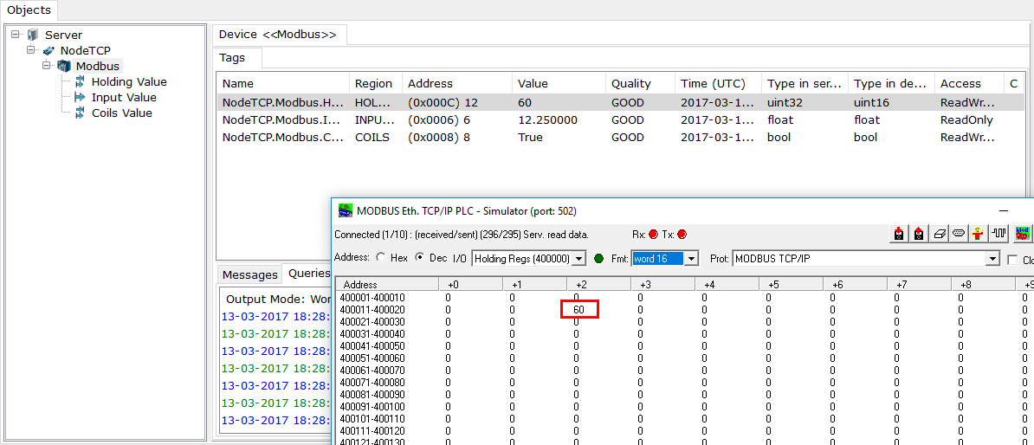Click the Address column header in simulator grid
Viewport: 1034px width, 445px height.
[x=387, y=285]
